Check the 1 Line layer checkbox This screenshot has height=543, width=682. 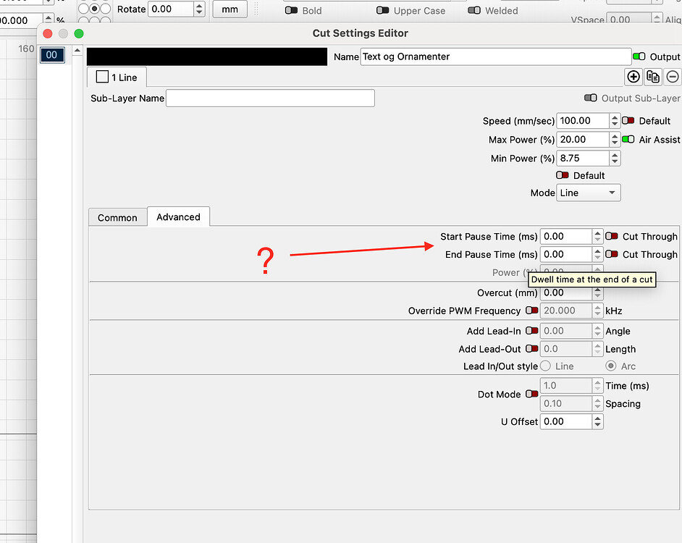click(x=101, y=76)
